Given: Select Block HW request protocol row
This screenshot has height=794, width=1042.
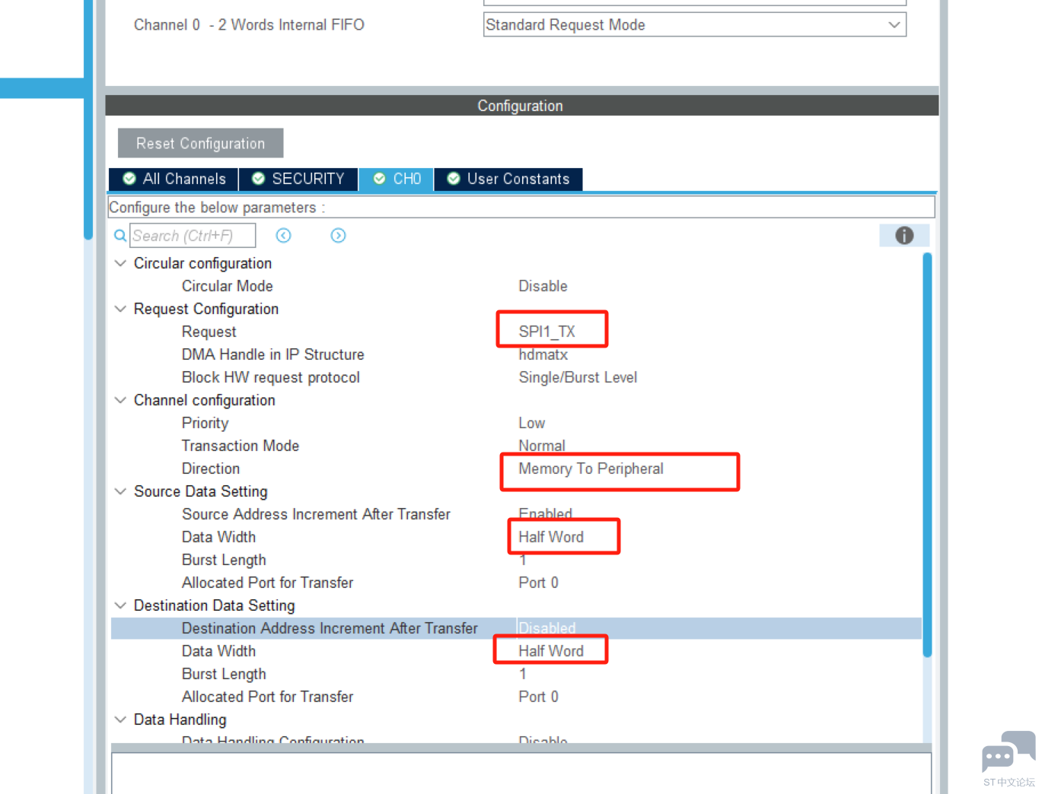Looking at the screenshot, I should (516, 377).
